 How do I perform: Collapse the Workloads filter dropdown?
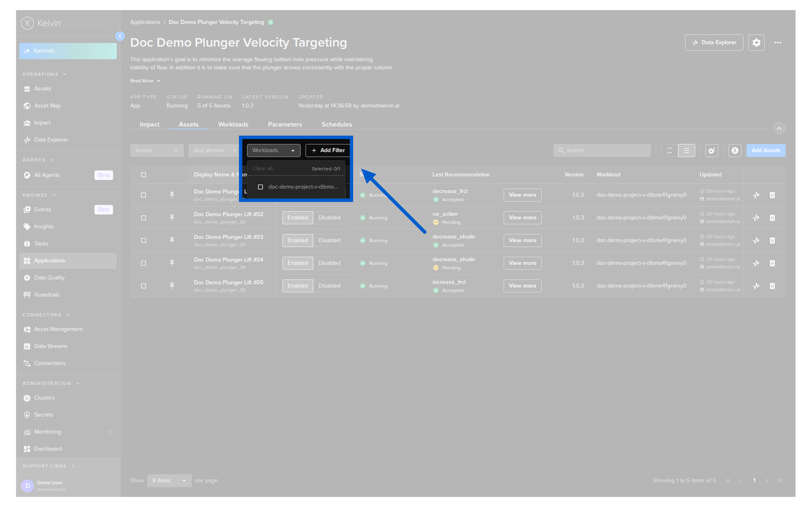[274, 150]
